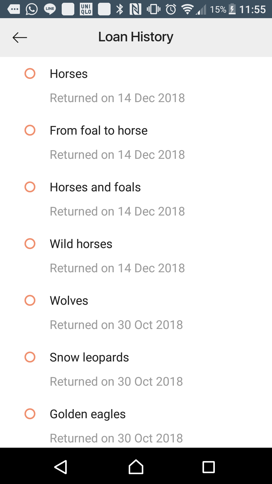Select the circle beside Wolves
This screenshot has width=272, height=484.
pos(30,300)
